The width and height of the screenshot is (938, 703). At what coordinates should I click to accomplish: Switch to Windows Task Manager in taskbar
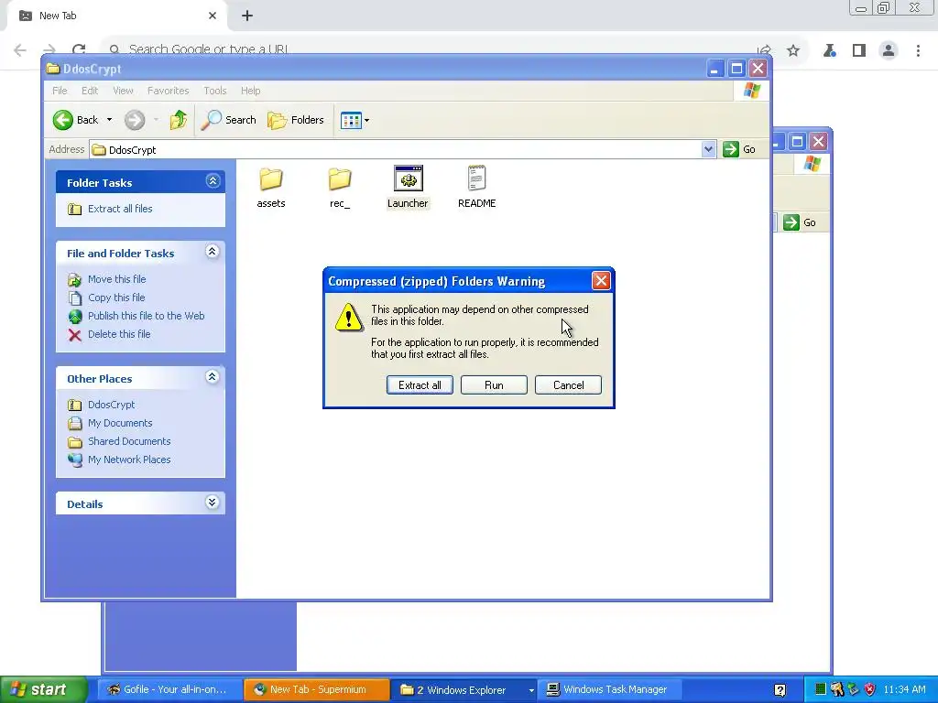tap(609, 690)
